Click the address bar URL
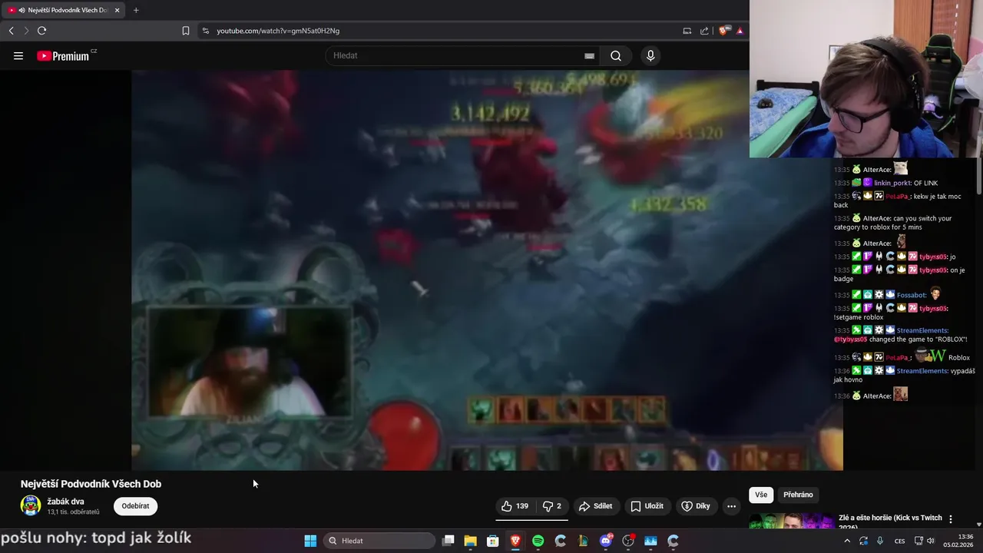Image resolution: width=983 pixels, height=553 pixels. 278,31
